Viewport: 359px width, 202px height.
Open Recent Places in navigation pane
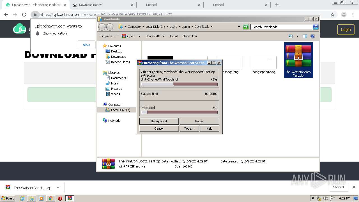pyautogui.click(x=120, y=62)
